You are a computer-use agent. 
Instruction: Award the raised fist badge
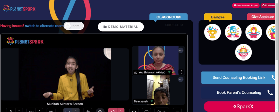point(233,32)
